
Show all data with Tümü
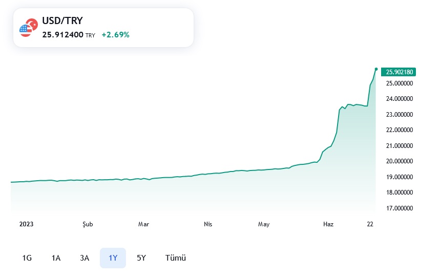tap(175, 258)
